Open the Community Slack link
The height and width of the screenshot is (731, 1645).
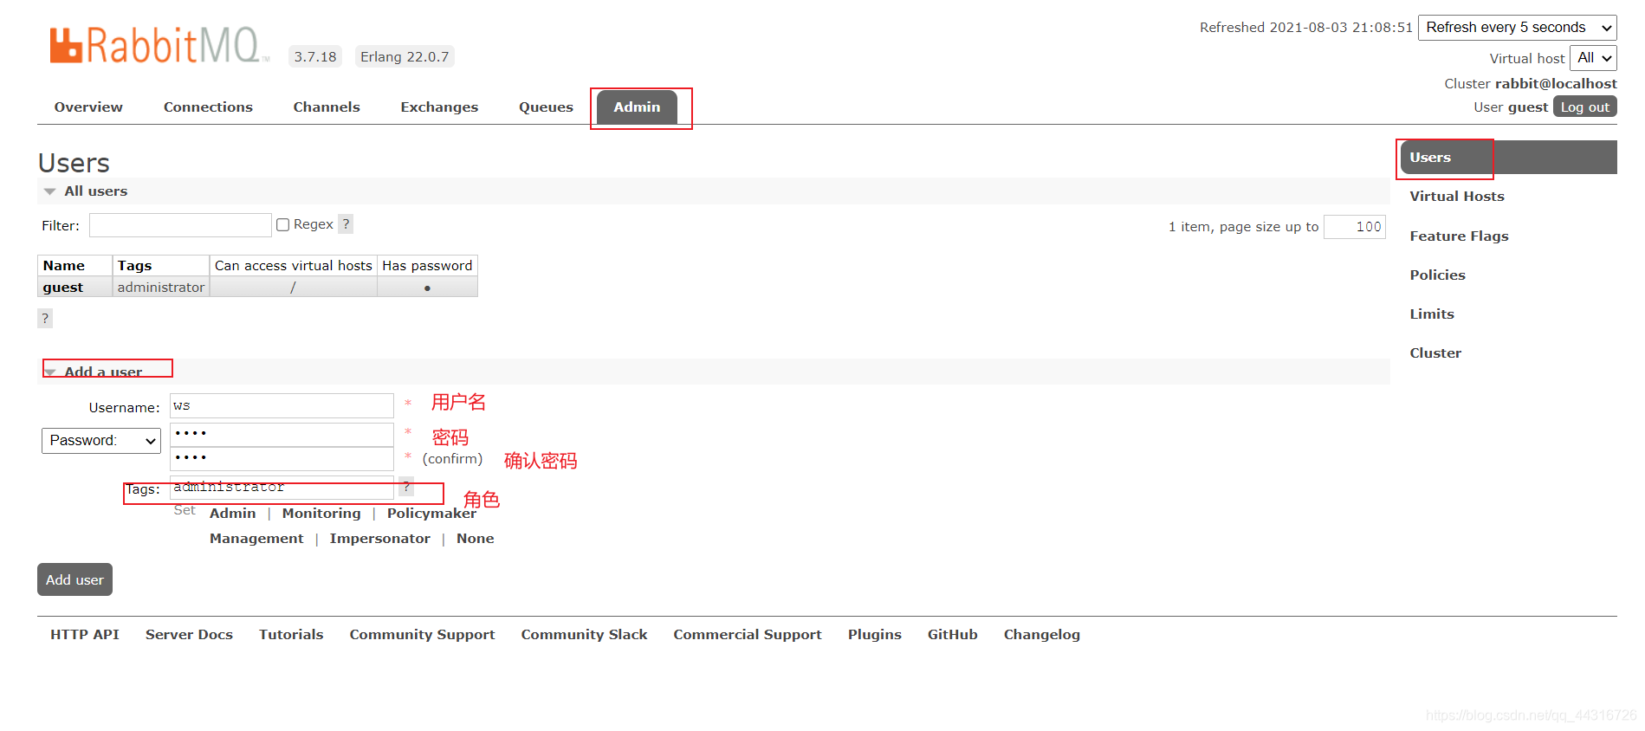(x=584, y=635)
